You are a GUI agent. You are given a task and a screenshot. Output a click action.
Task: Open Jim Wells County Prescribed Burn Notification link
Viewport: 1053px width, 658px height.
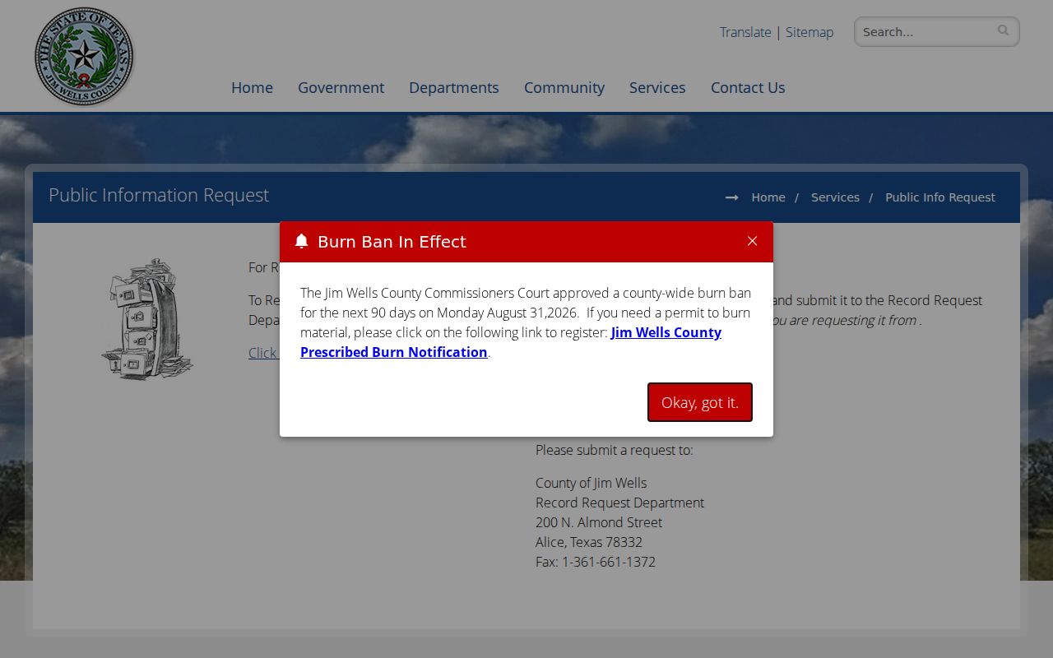[511, 342]
